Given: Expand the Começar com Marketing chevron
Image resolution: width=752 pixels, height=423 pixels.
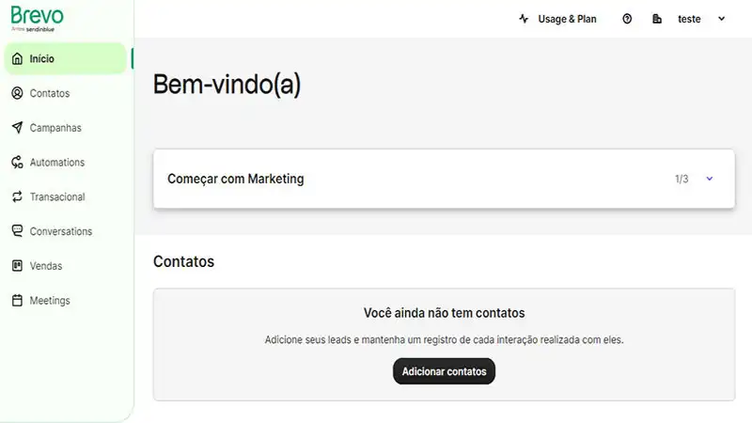Looking at the screenshot, I should (x=710, y=179).
